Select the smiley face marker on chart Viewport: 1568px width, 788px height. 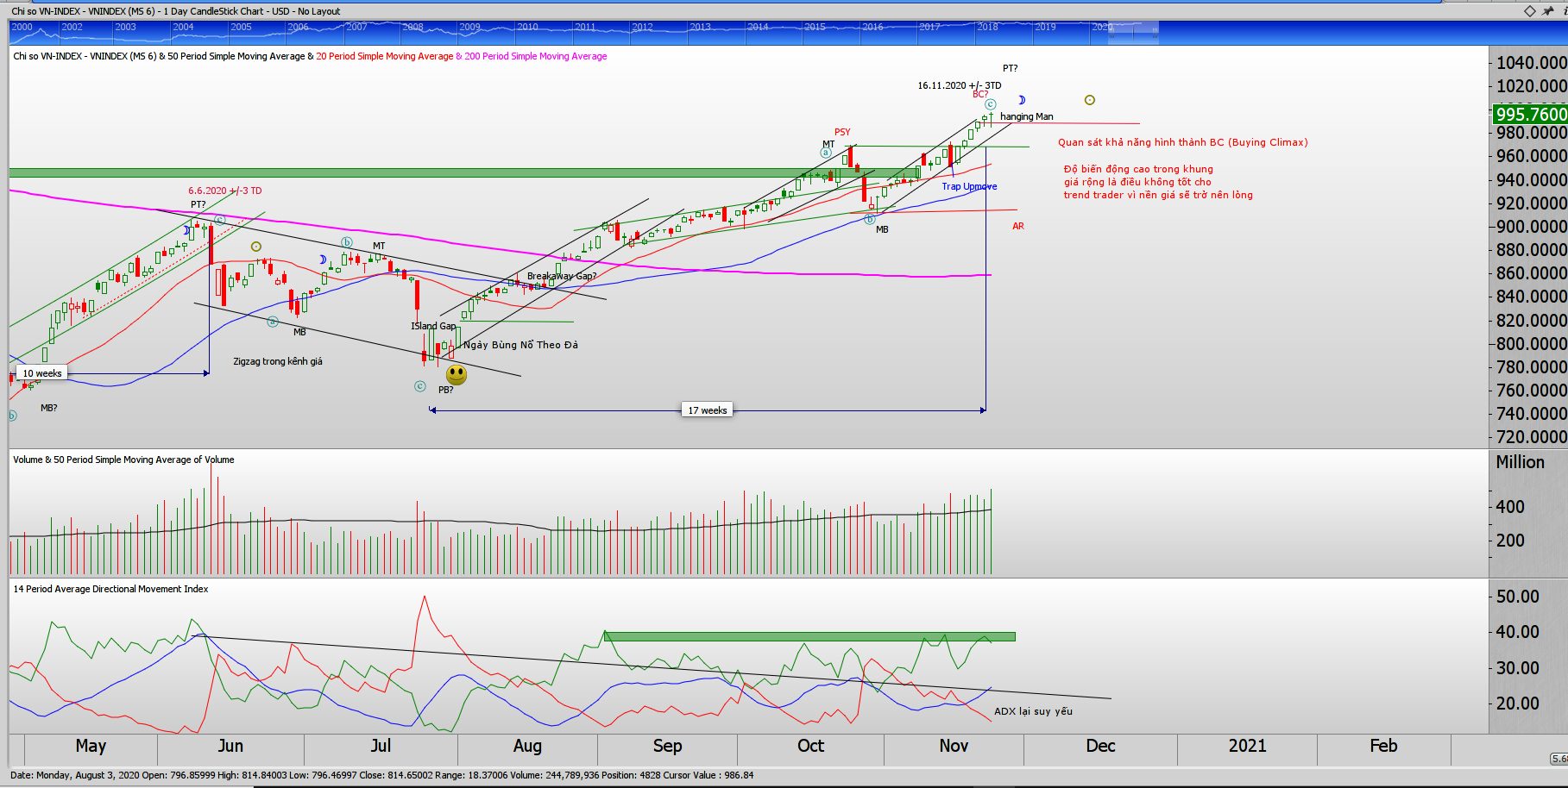coord(457,374)
